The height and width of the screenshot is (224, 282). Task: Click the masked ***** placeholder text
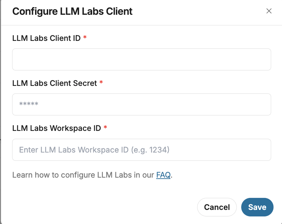[29, 104]
